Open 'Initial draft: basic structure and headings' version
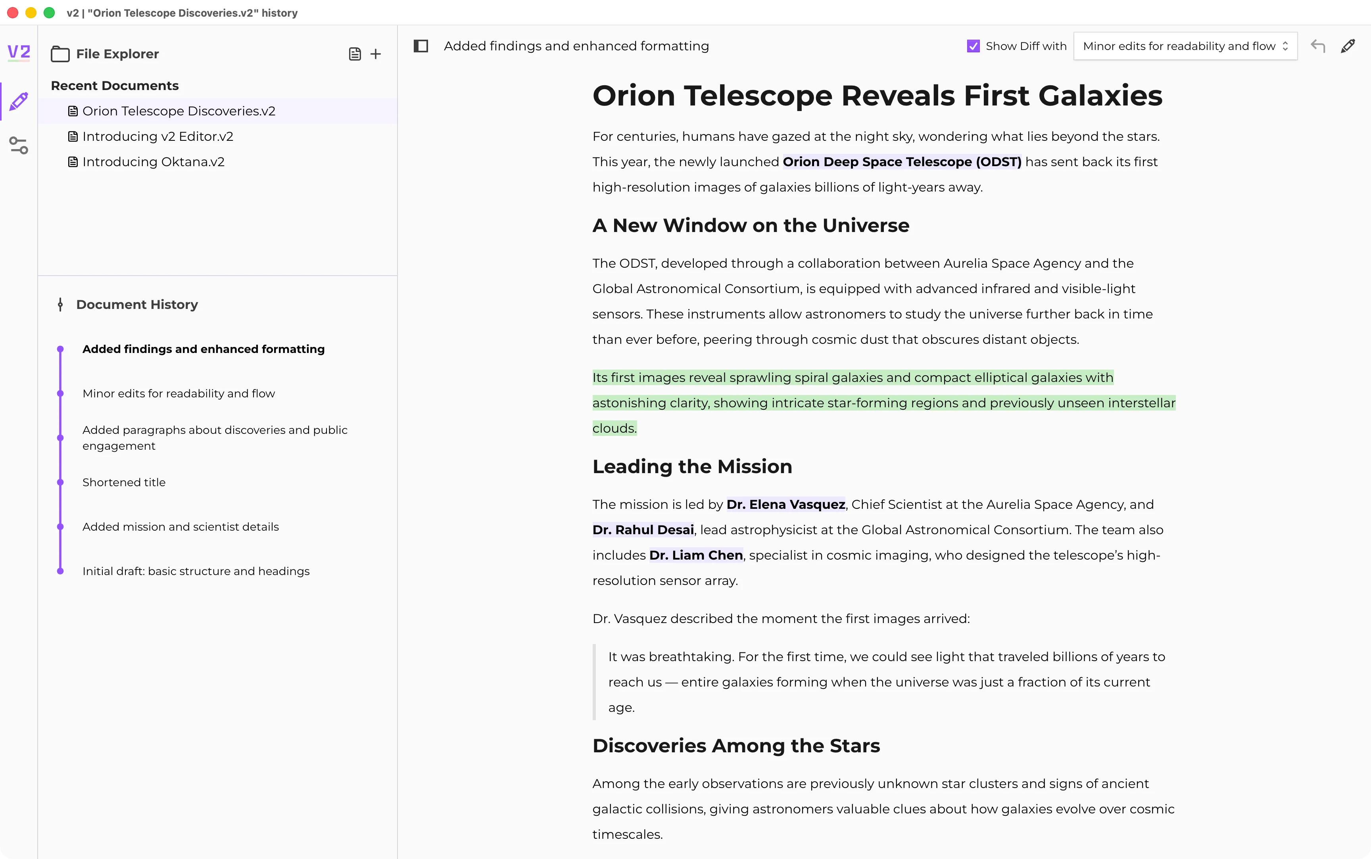 (196, 571)
